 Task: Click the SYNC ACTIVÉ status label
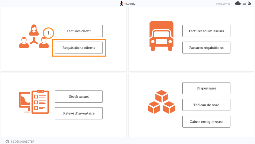point(223,4)
